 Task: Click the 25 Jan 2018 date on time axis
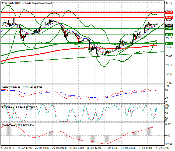tap(8, 148)
